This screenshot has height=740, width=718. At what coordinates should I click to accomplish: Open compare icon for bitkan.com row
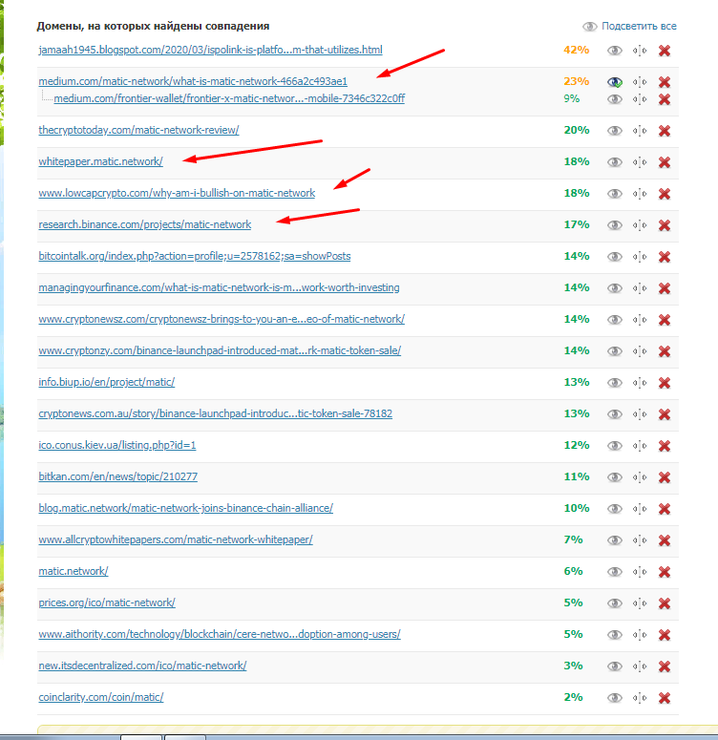point(640,477)
